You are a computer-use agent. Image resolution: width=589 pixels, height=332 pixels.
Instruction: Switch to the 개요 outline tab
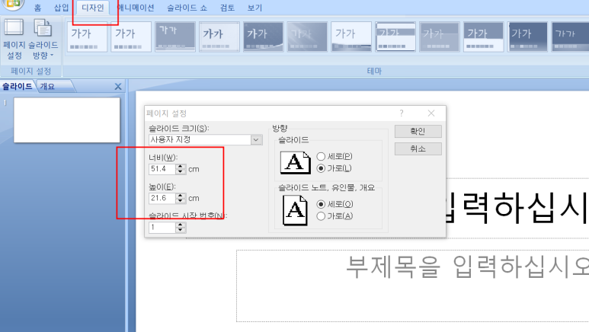(x=48, y=86)
